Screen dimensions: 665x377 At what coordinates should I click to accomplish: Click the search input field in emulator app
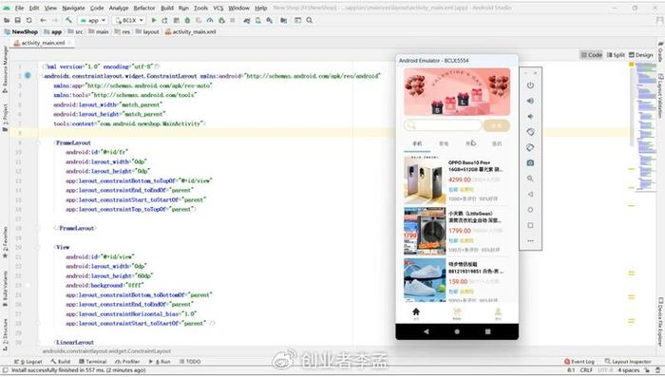click(443, 125)
